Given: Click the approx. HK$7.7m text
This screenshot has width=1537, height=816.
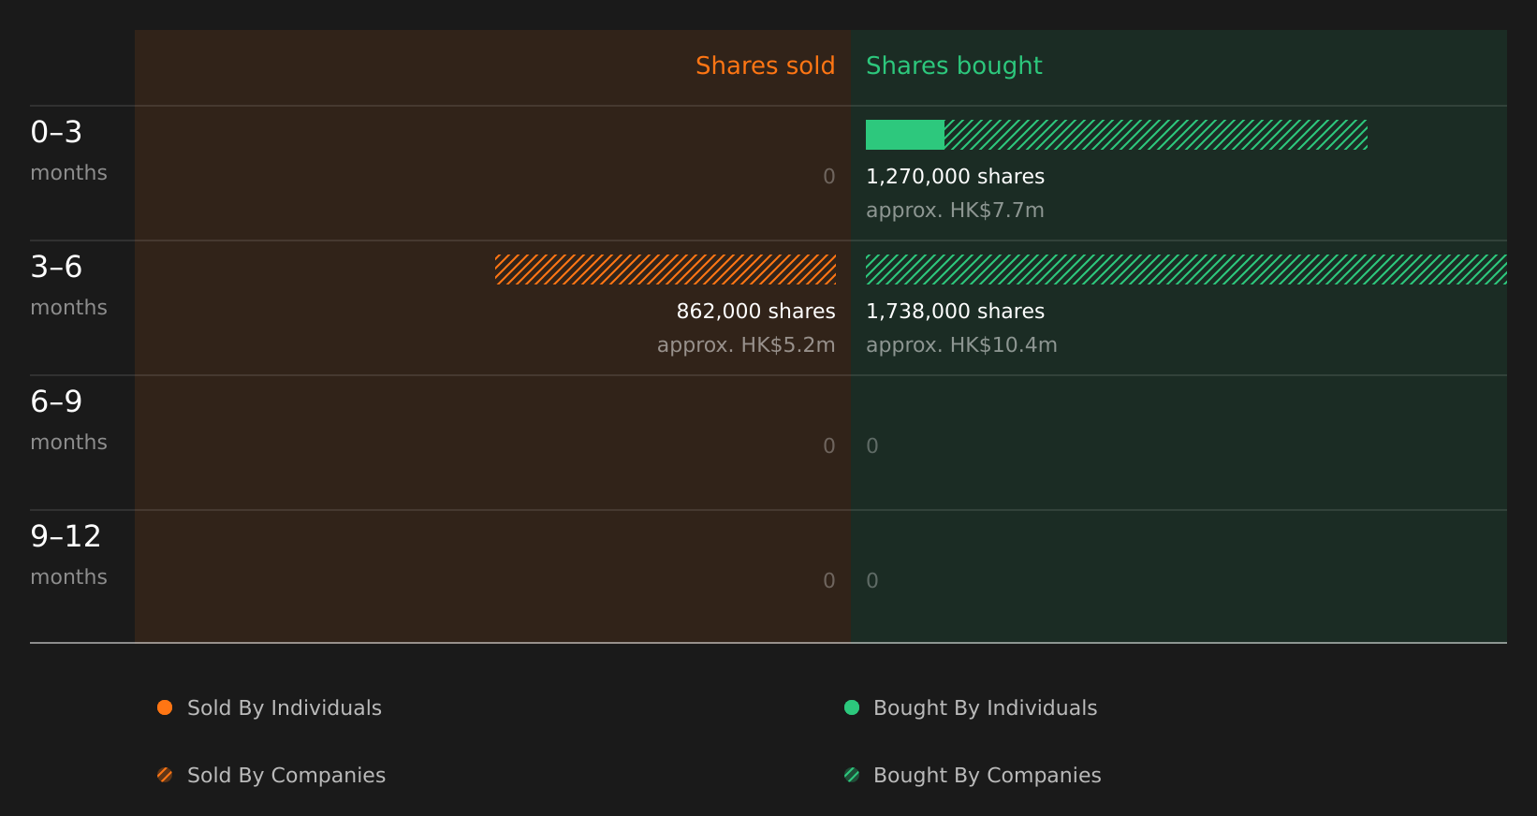Looking at the screenshot, I should coord(955,211).
